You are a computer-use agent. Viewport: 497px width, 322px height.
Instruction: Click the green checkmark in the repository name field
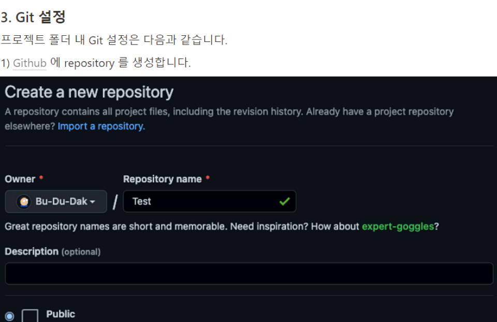click(x=284, y=201)
